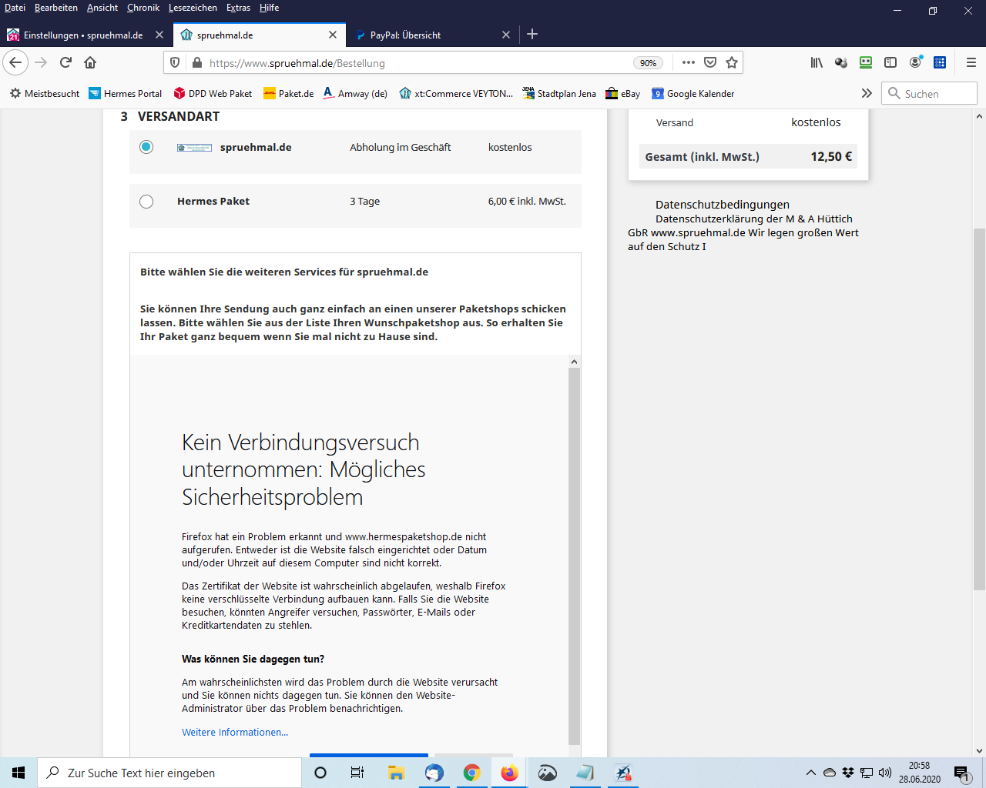Show hidden system tray icons
The width and height of the screenshot is (986, 788).
[810, 773]
